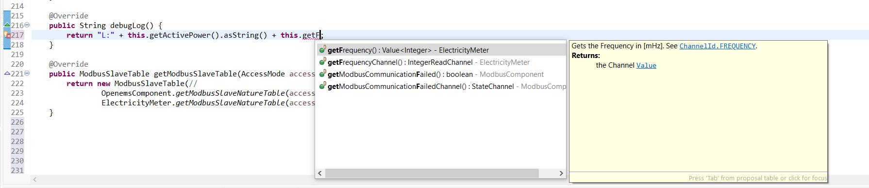Open the ChannelId.FREQUENCY link in Javadoc
This screenshot has height=188, width=869.
pyautogui.click(x=718, y=46)
